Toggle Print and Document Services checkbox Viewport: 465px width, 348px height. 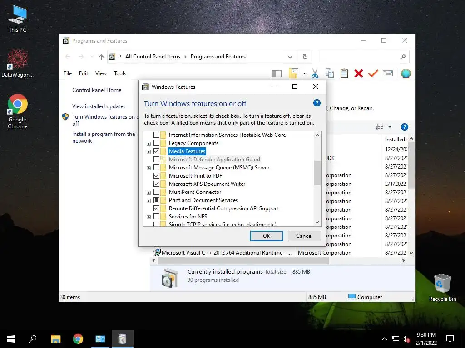pyautogui.click(x=156, y=200)
